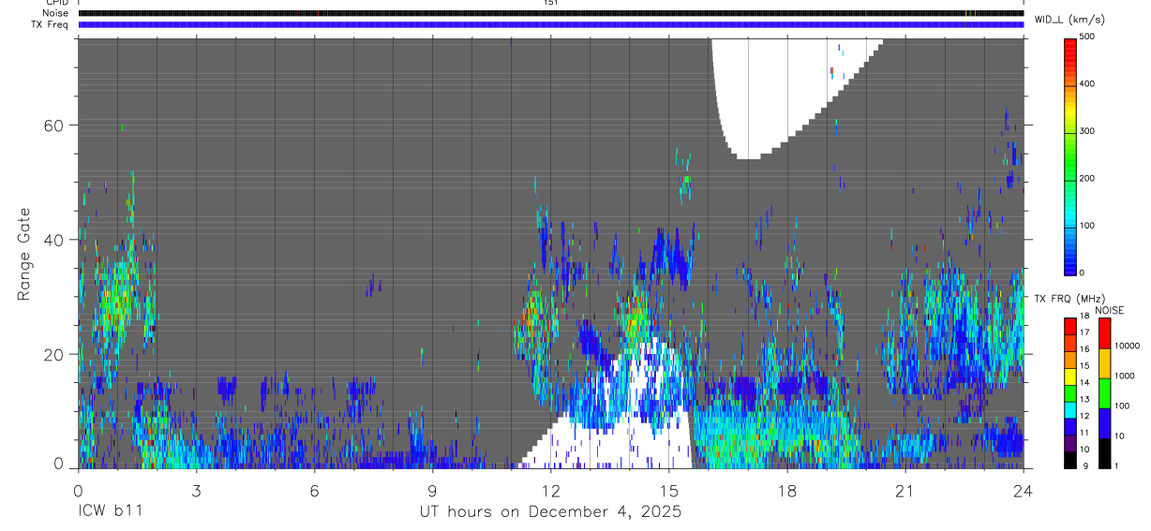The image size is (1151, 531).
Task: Click the "1000" tick on NOISE scale
Action: [x=1124, y=376]
